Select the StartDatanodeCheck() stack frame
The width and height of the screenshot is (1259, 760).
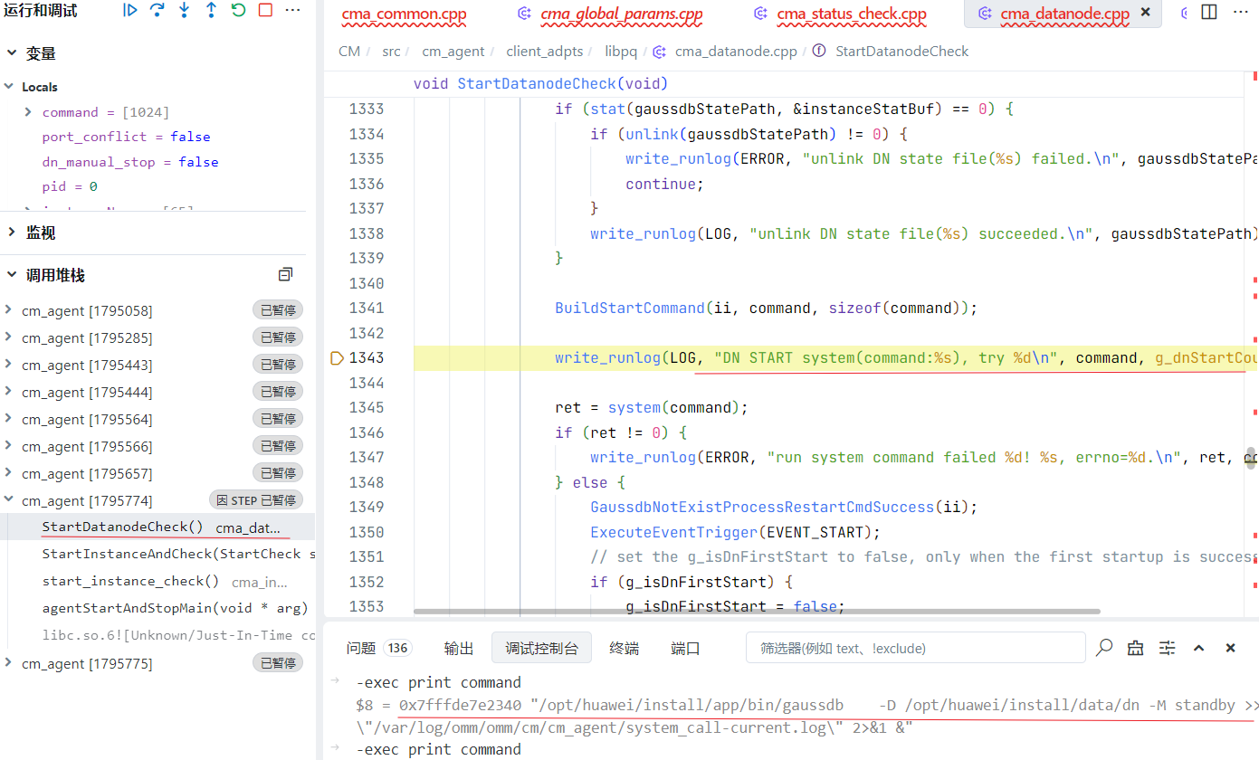(157, 527)
